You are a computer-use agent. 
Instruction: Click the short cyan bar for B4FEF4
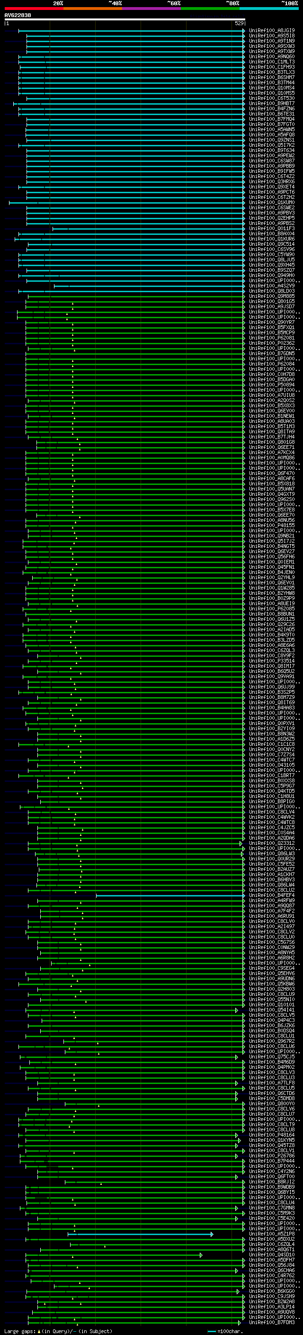(x=170, y=896)
